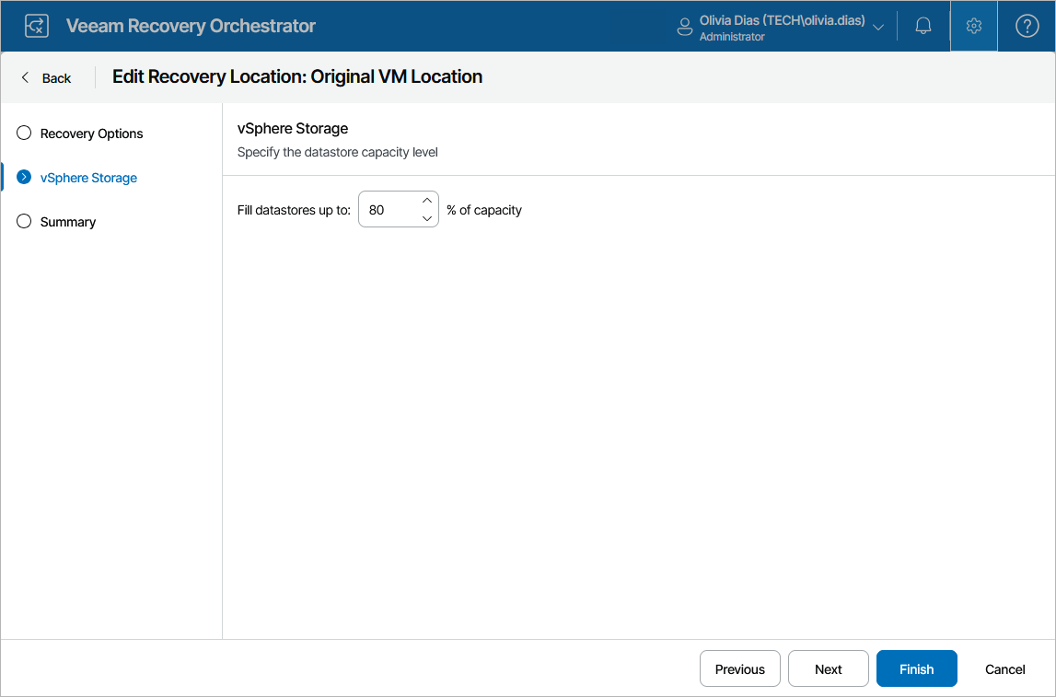The width and height of the screenshot is (1056, 697).
Task: Click the Next button
Action: click(829, 668)
